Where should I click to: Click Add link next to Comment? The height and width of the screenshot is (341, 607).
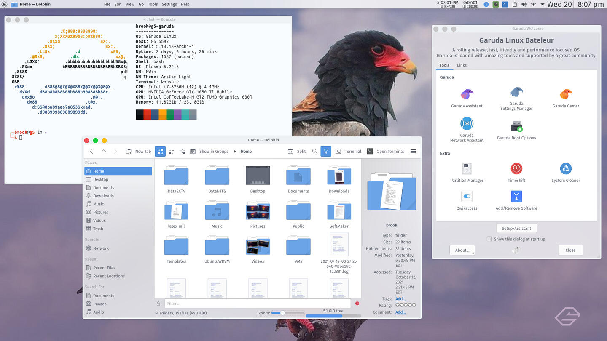point(400,312)
